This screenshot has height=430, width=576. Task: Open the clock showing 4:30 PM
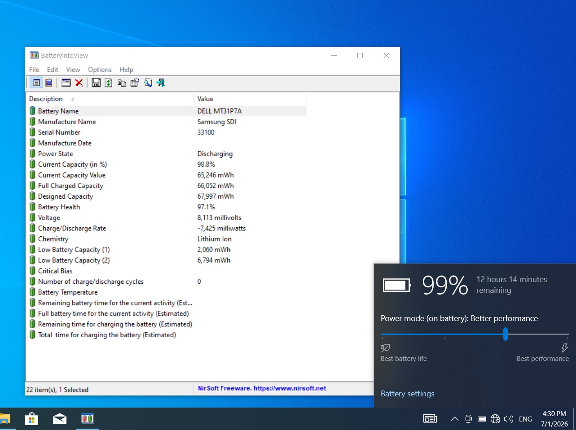pos(554,419)
